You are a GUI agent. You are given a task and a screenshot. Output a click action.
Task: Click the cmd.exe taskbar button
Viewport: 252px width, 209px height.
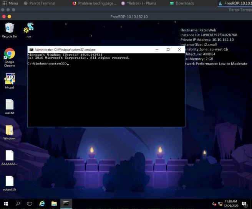[x=66, y=203]
